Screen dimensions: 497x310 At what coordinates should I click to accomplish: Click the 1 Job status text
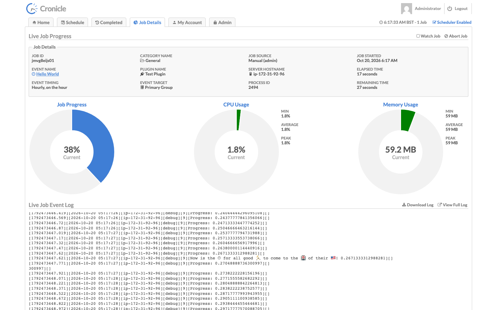point(422,22)
